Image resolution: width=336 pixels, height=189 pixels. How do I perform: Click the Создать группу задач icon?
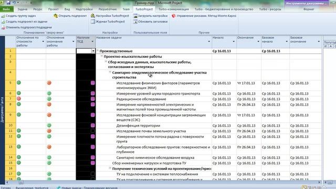click(x=3, y=16)
